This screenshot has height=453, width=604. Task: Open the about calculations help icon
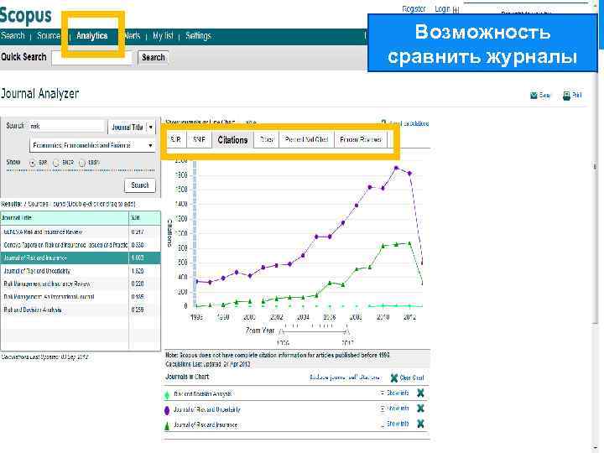383,122
